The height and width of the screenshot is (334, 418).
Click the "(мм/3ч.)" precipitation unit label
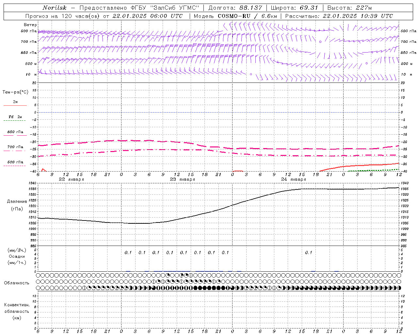coord(17,250)
